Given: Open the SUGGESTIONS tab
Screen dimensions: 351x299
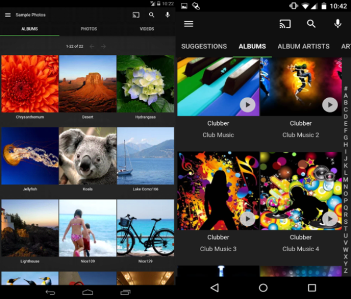Looking at the screenshot, I should pos(204,46).
